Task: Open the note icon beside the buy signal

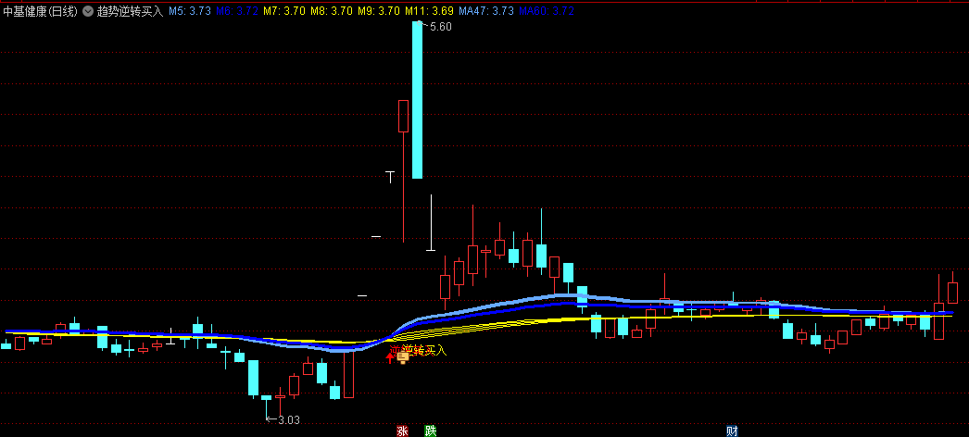Action: 403,357
